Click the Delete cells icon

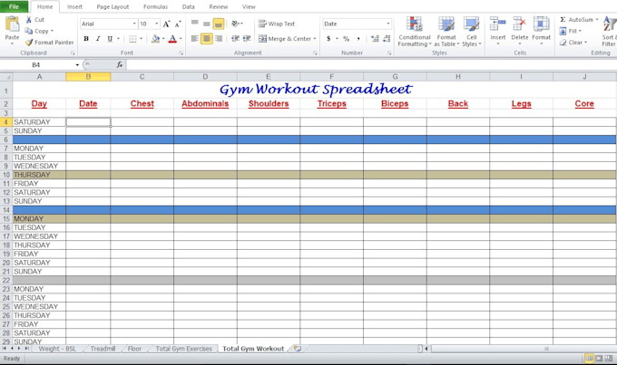tap(519, 24)
